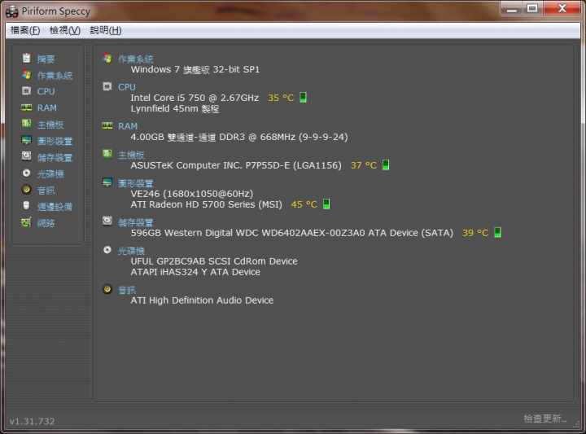The height and width of the screenshot is (434, 586).
Task: Click the 音訊 speaker icon in sidebar
Action: (27, 190)
